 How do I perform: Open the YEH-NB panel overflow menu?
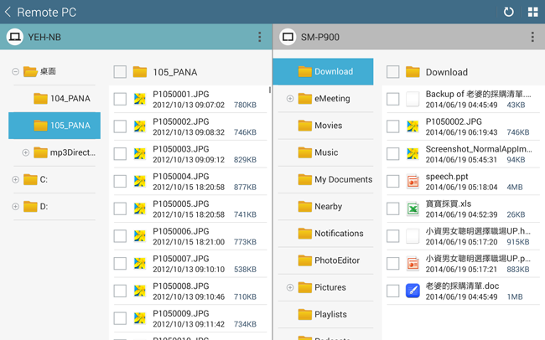coord(259,37)
